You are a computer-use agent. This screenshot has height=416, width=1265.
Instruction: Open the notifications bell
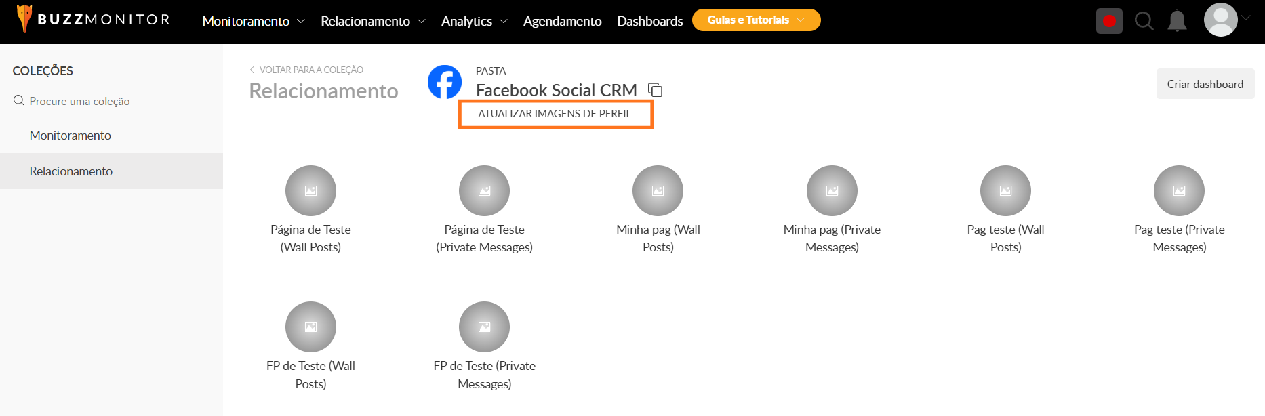(x=1178, y=21)
